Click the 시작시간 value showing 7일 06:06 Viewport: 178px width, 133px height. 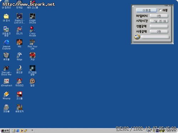click(x=159, y=21)
